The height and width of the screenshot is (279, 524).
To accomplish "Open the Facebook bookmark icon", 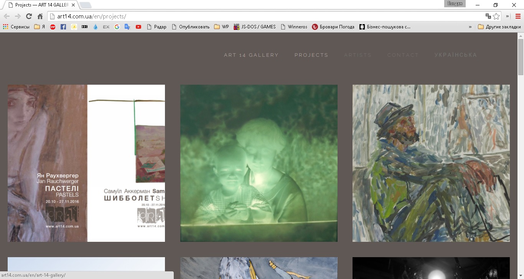I will pos(63,27).
